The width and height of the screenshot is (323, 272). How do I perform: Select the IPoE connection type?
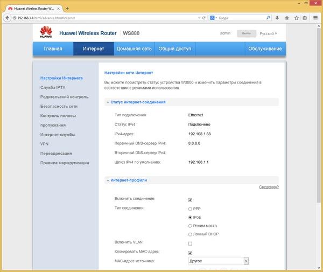190,218
